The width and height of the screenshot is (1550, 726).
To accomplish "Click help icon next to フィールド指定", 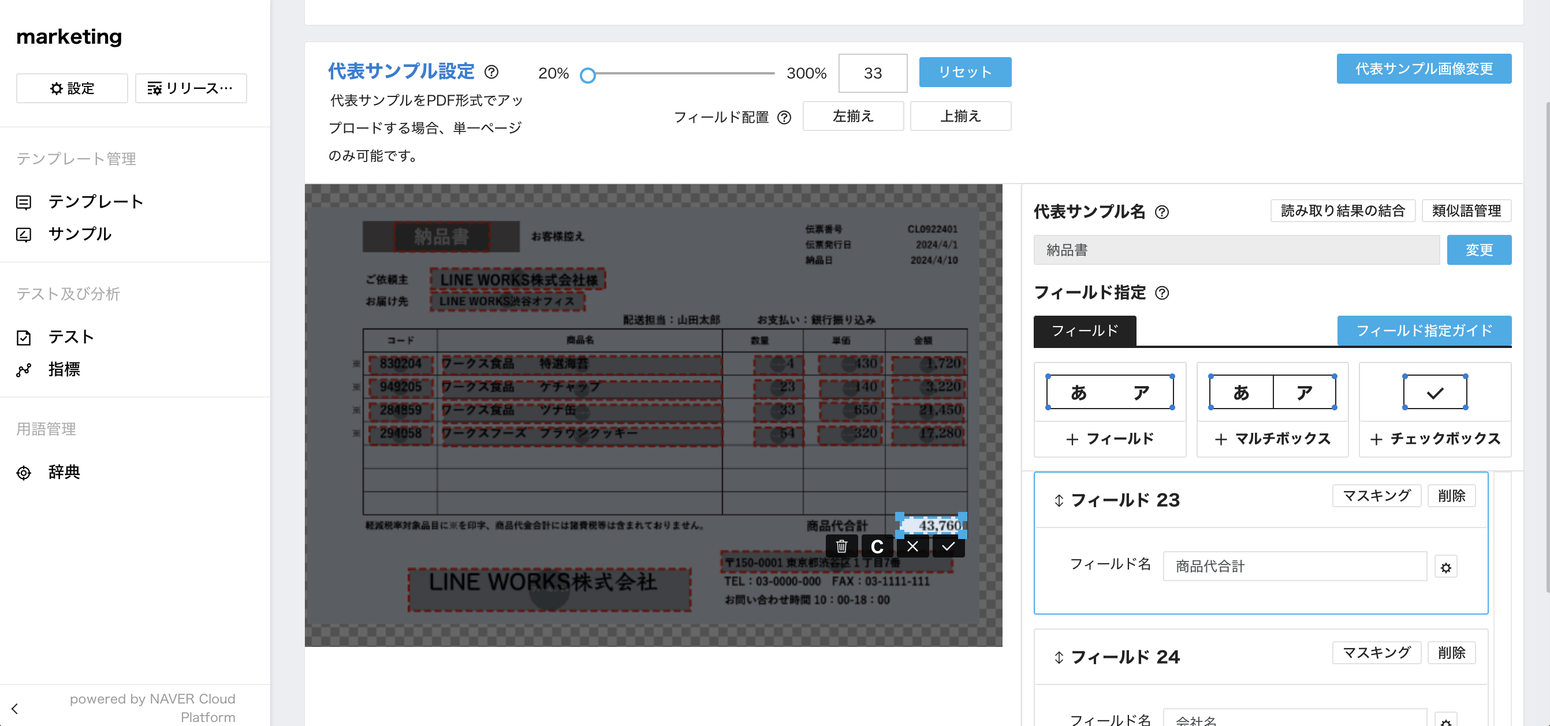I will point(1162,293).
